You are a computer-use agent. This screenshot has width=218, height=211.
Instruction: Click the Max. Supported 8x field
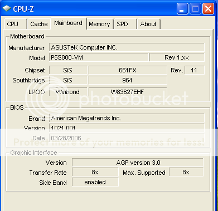tap(186, 172)
